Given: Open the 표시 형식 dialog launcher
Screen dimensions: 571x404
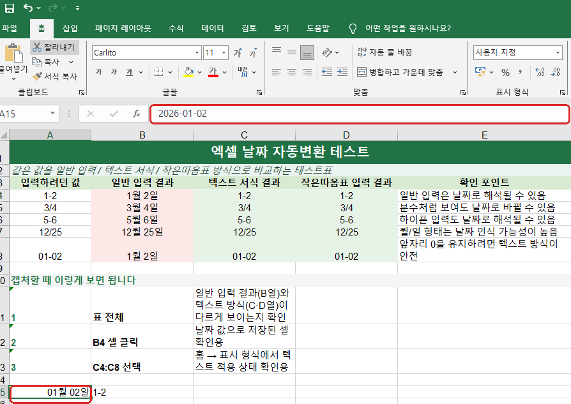Looking at the screenshot, I should point(563,93).
